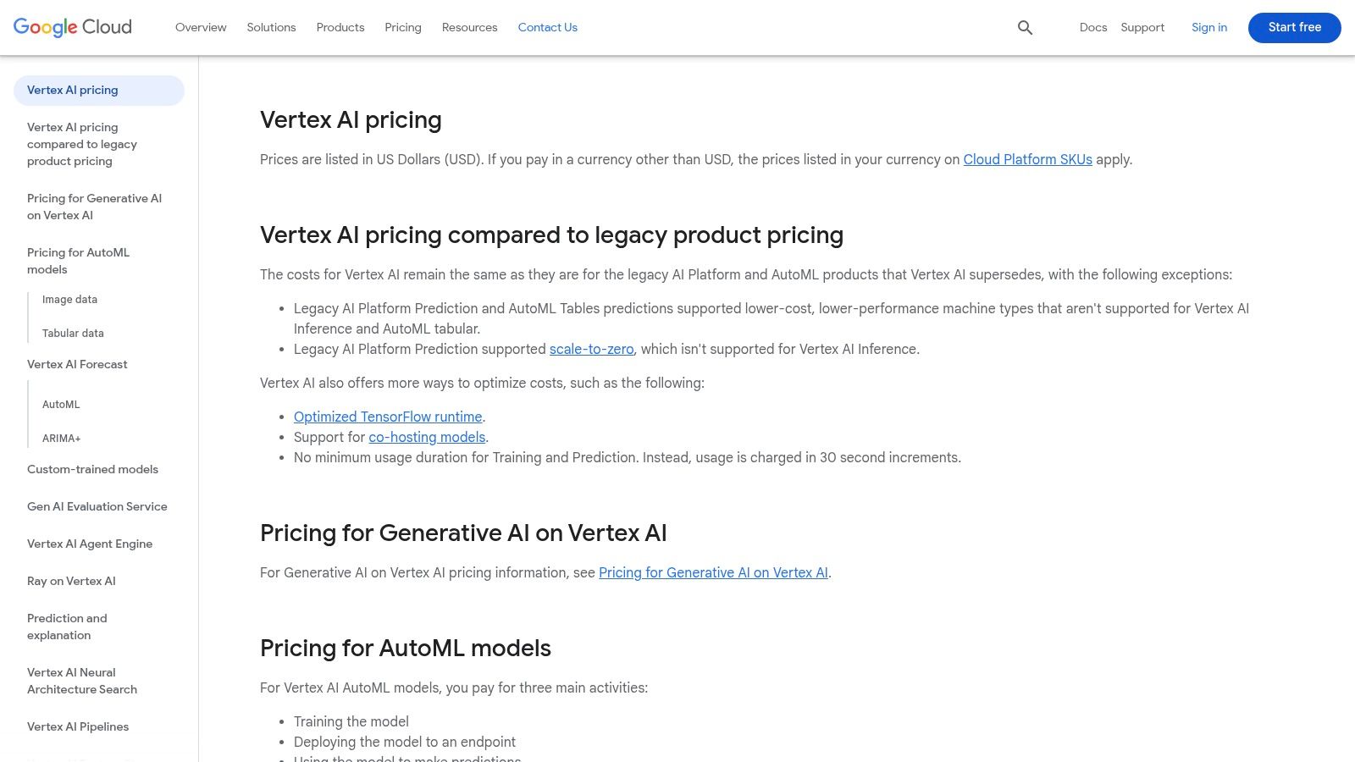Select Vertex AI Pipelines in the sidebar

coord(78,726)
